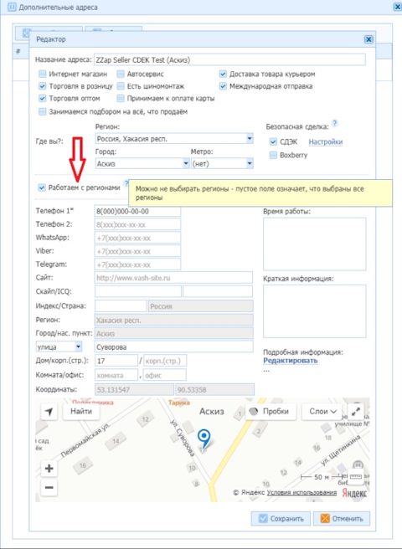Click Редактировать detailed information link
This screenshot has width=402, height=549.
pos(291,361)
